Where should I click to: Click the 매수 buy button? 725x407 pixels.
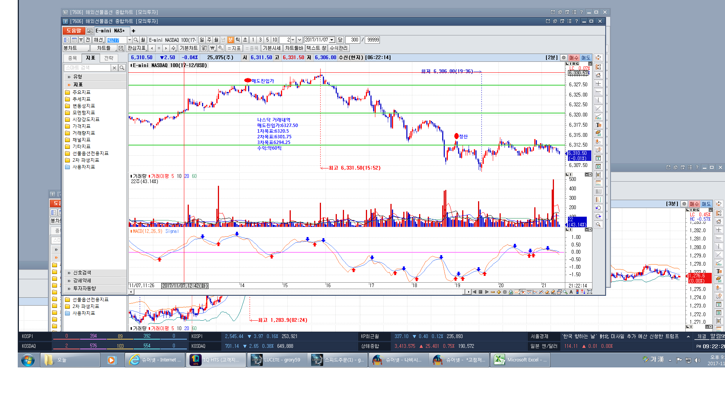[x=574, y=58]
